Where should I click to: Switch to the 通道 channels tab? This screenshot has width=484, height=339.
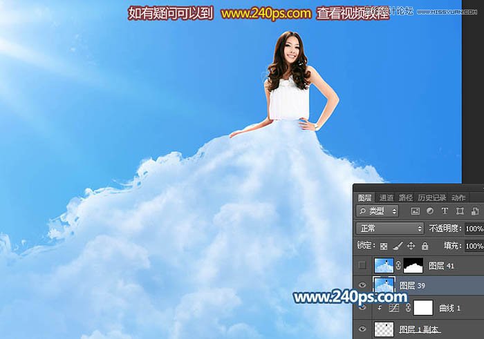point(387,197)
